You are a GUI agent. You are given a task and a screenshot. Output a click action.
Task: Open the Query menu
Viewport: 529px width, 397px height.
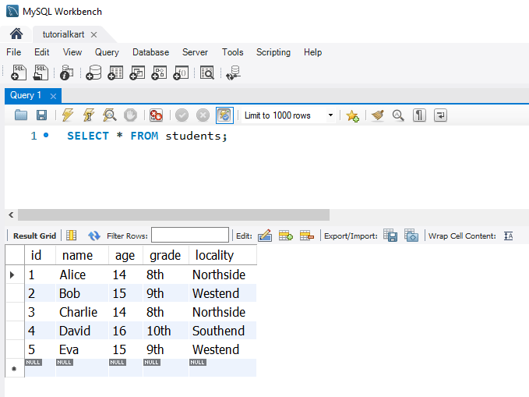107,52
